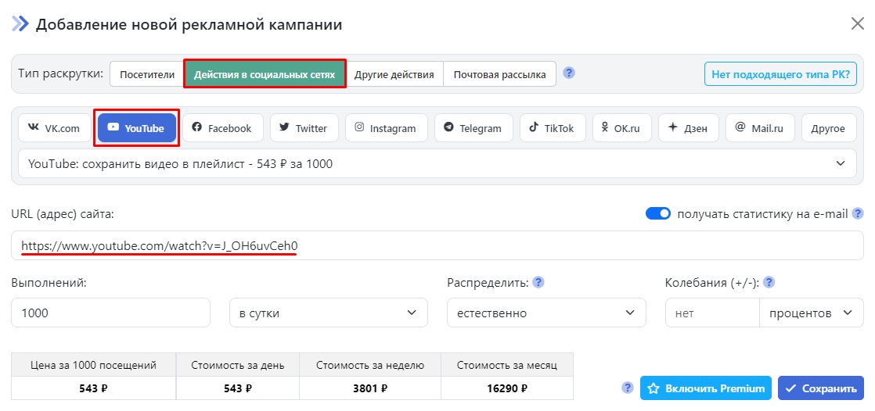The height and width of the screenshot is (411, 875).
Task: Click help icon left of Включить Premium
Action: (x=627, y=388)
